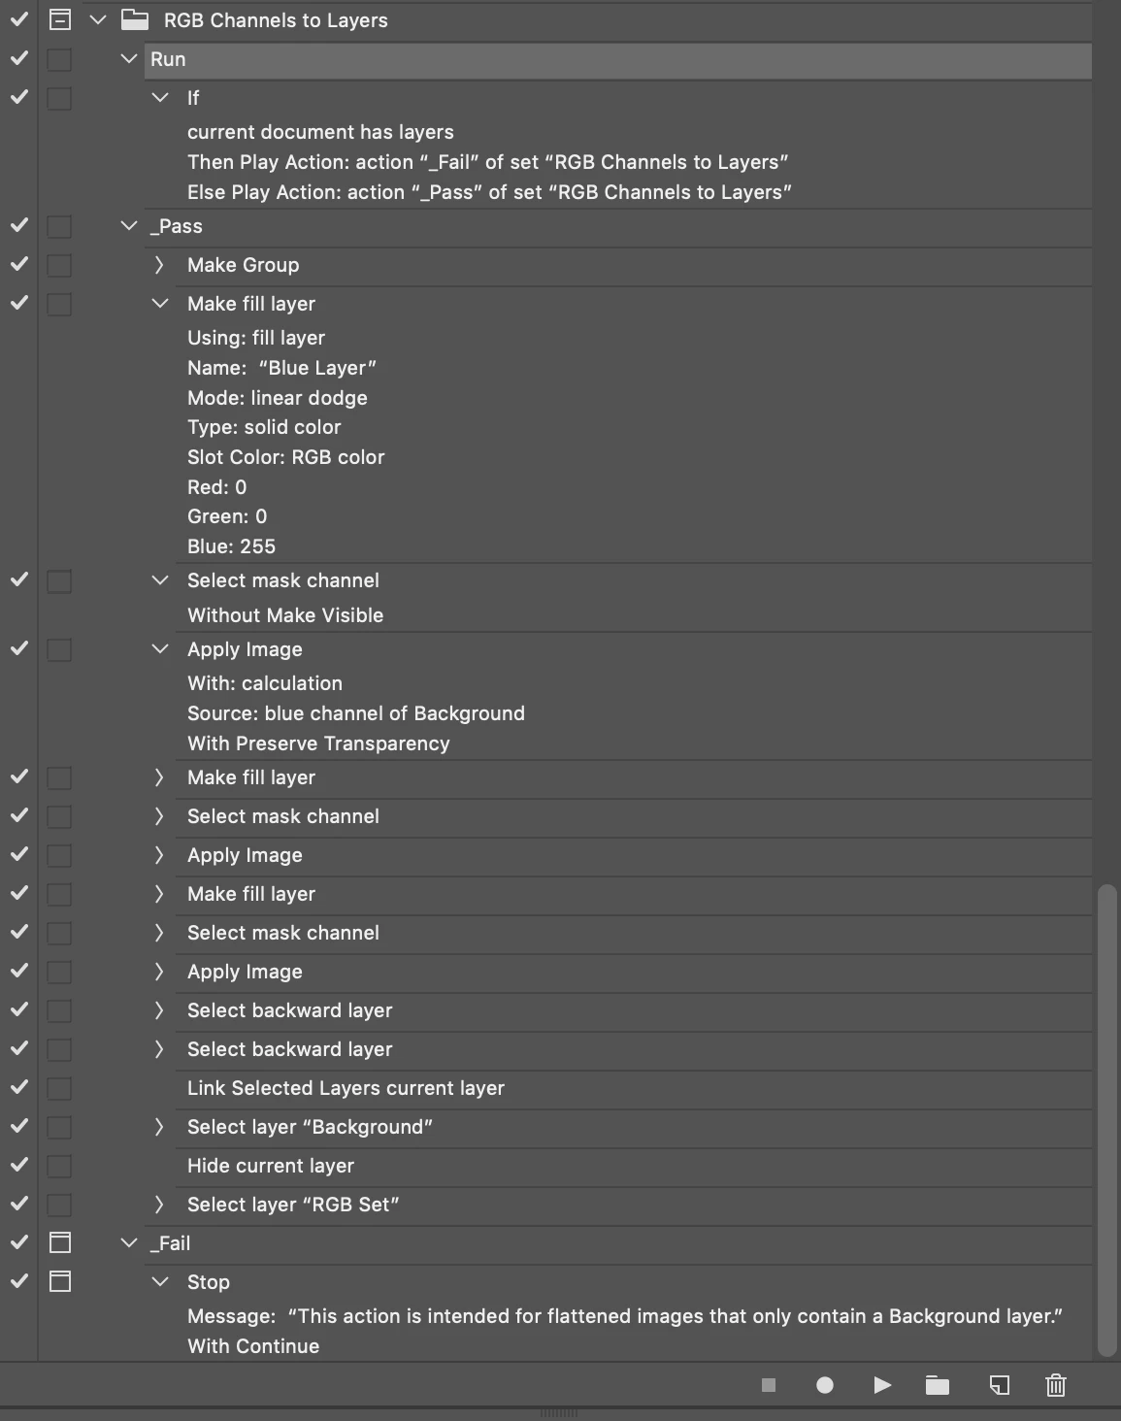
Task: Toggle the dialog icon on the _Fail action row
Action: point(60,1242)
